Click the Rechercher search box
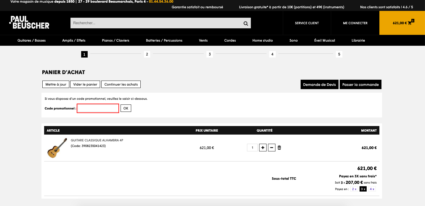Viewport: 425px width, 206px height. [x=156, y=23]
